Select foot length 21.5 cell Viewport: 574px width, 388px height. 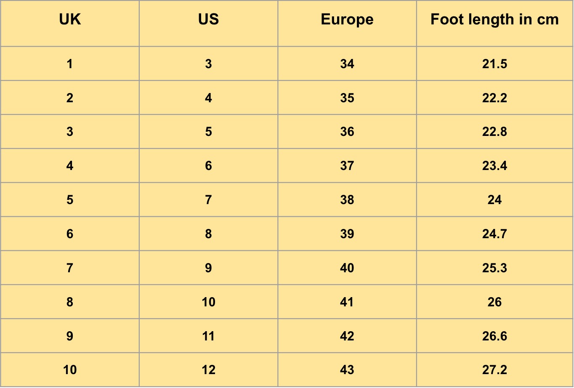point(494,64)
